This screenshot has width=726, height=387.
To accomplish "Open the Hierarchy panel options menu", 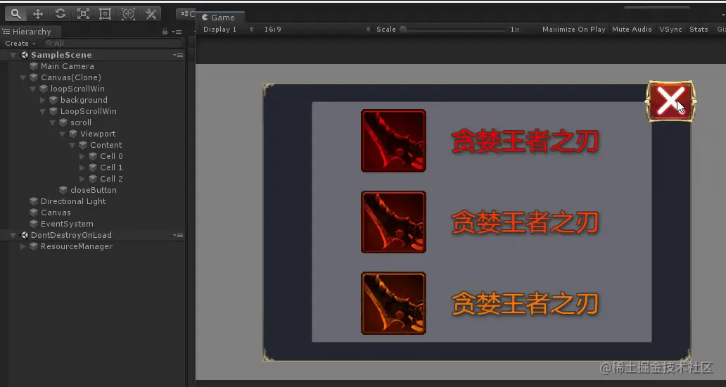I will [177, 32].
